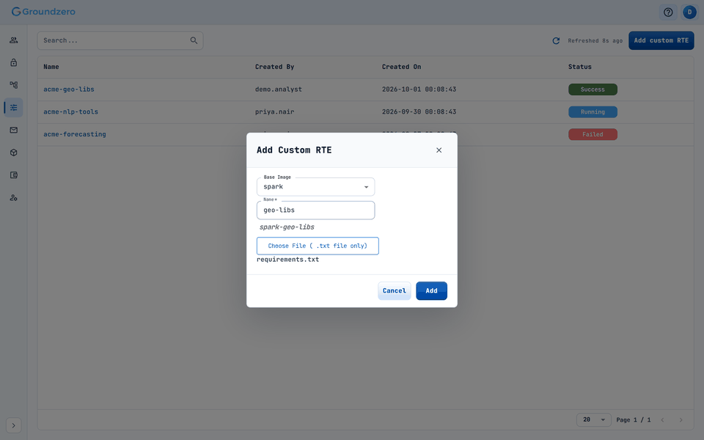Open the user settings sidebar icon

(13, 197)
